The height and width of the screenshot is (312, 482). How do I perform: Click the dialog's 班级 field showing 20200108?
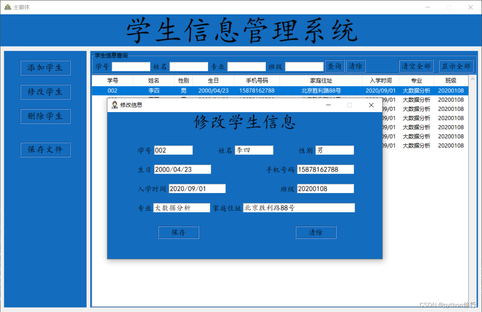coord(325,189)
